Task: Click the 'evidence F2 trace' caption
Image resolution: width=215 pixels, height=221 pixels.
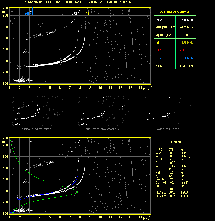Action: click(x=168, y=129)
